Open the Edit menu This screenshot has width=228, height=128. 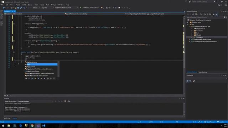click(x=7, y=5)
